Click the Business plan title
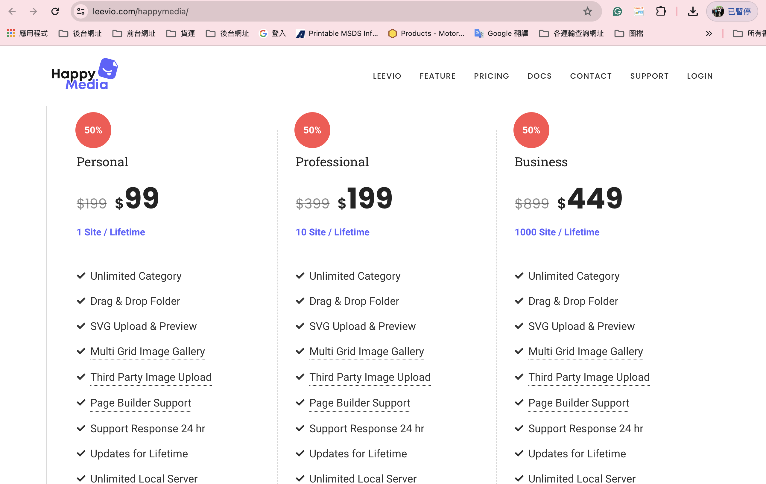The image size is (766, 484). pos(541,162)
